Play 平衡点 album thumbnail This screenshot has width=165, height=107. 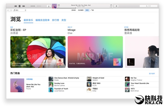(89, 90)
